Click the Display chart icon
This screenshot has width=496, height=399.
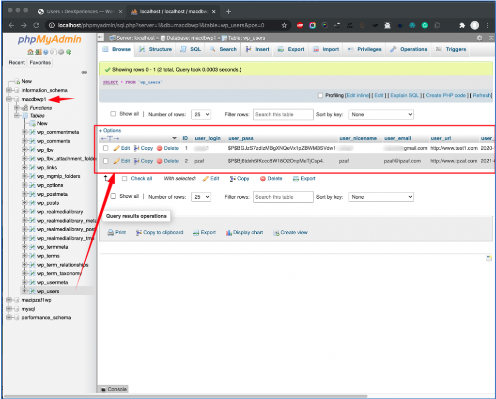[x=229, y=233]
